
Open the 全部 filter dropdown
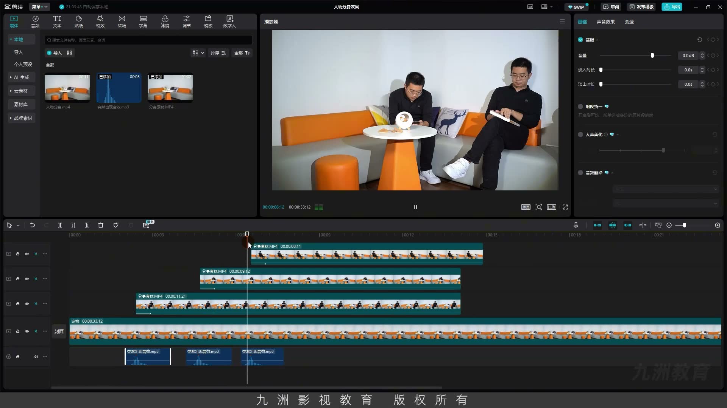pos(242,53)
